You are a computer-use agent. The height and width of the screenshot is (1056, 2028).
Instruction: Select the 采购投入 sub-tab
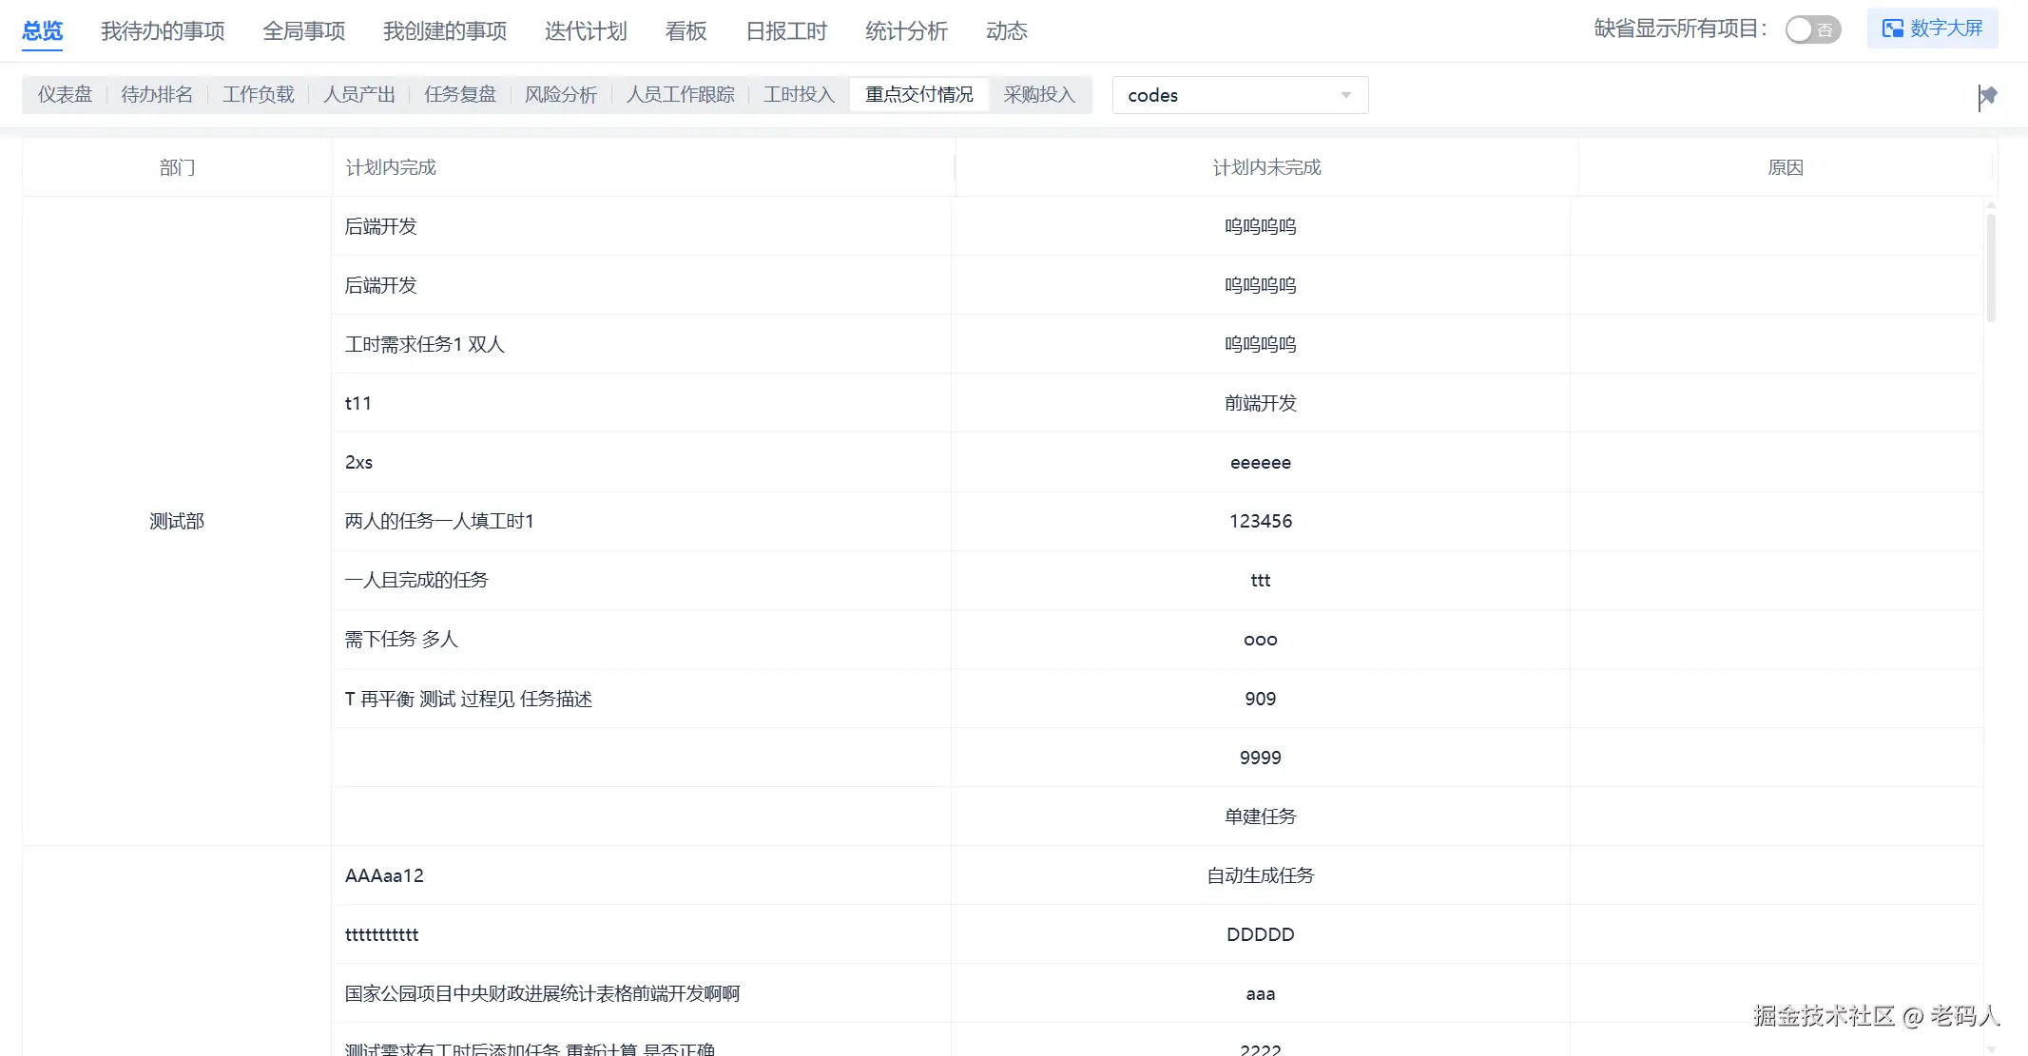point(1039,94)
